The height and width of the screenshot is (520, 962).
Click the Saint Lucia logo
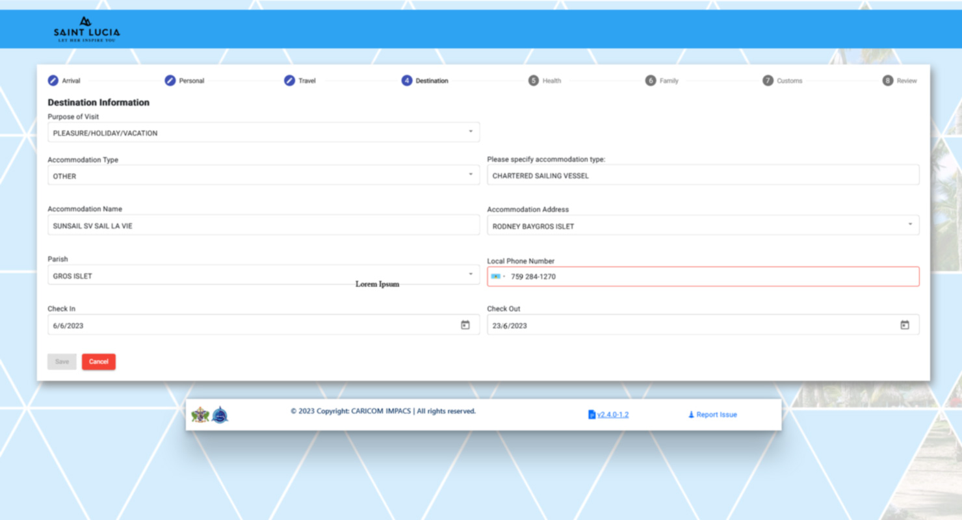[x=86, y=29]
